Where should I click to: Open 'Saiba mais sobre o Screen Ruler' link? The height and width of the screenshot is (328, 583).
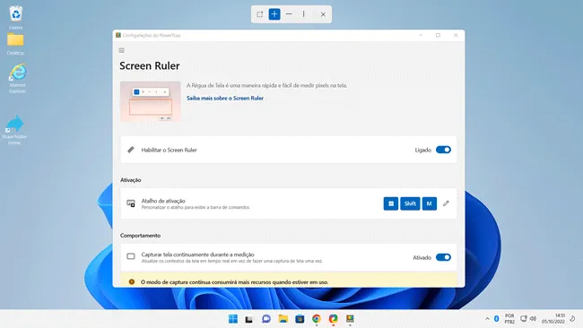[225, 98]
